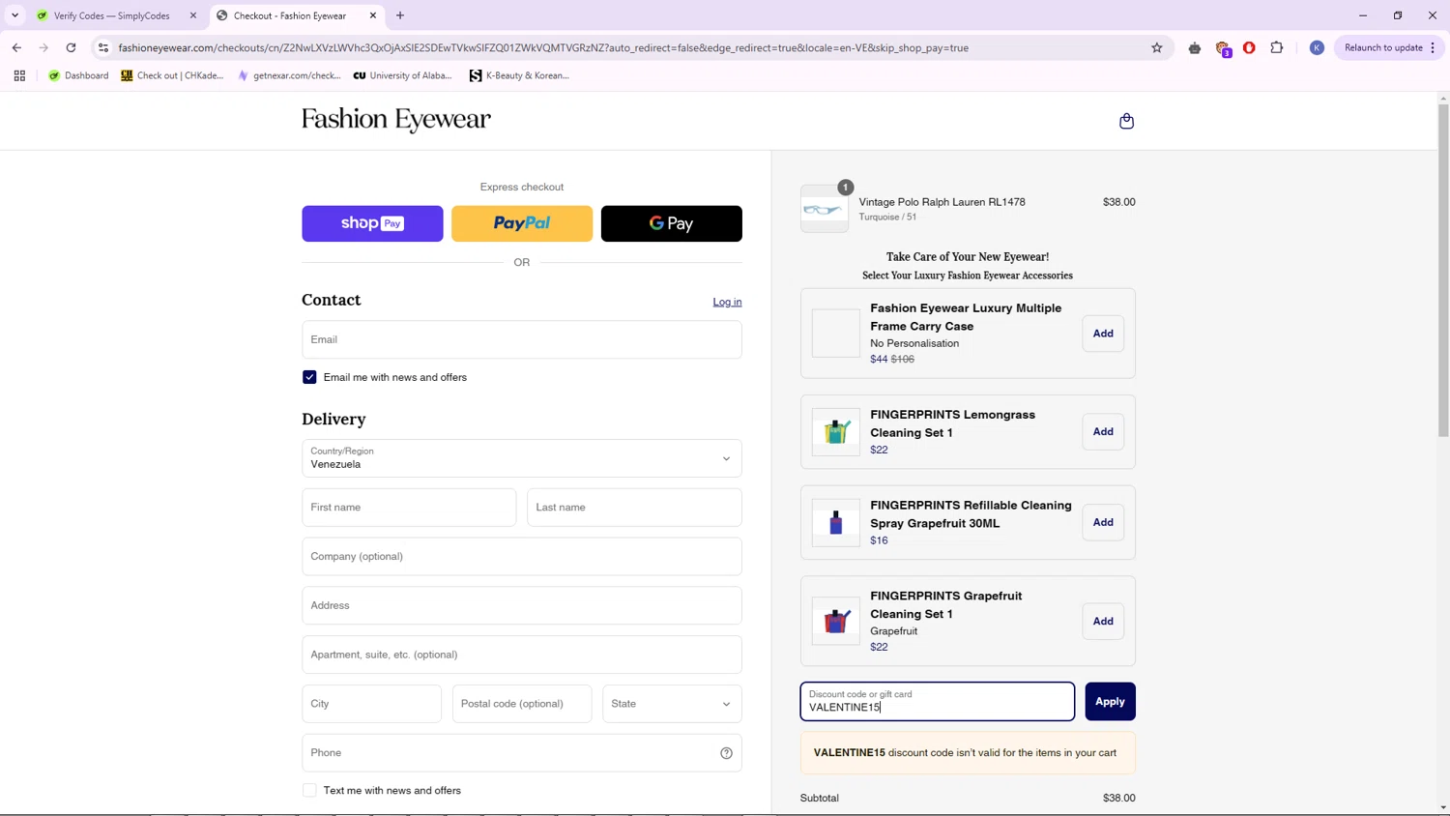1450x816 pixels.
Task: Switch to Verify Codes — SimplyCodes tab
Action: point(111,15)
